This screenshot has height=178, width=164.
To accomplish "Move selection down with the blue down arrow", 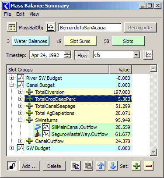I will [113, 166].
